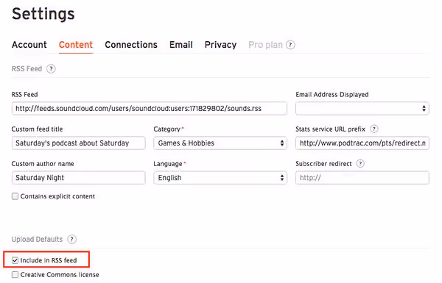Viewport: 442px width, 283px height.
Task: Switch to the Account tab
Action: pyautogui.click(x=29, y=45)
